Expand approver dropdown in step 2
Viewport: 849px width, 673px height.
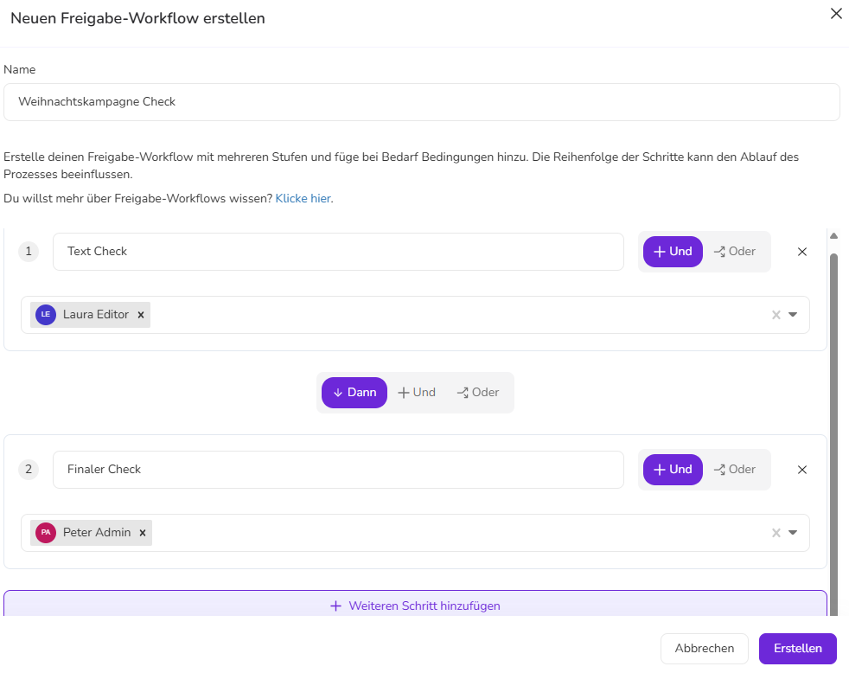(793, 533)
